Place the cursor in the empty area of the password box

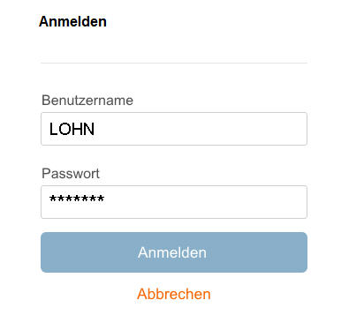pos(206,202)
